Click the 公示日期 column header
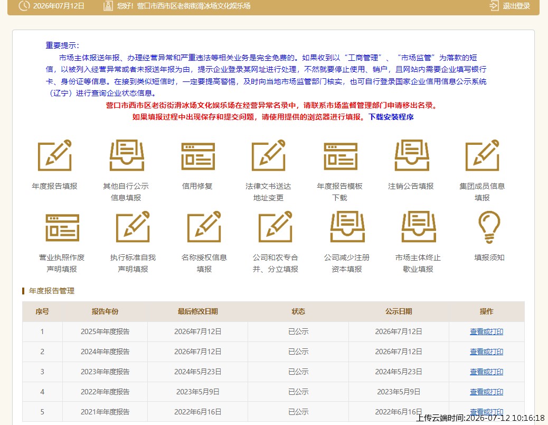 coord(399,311)
